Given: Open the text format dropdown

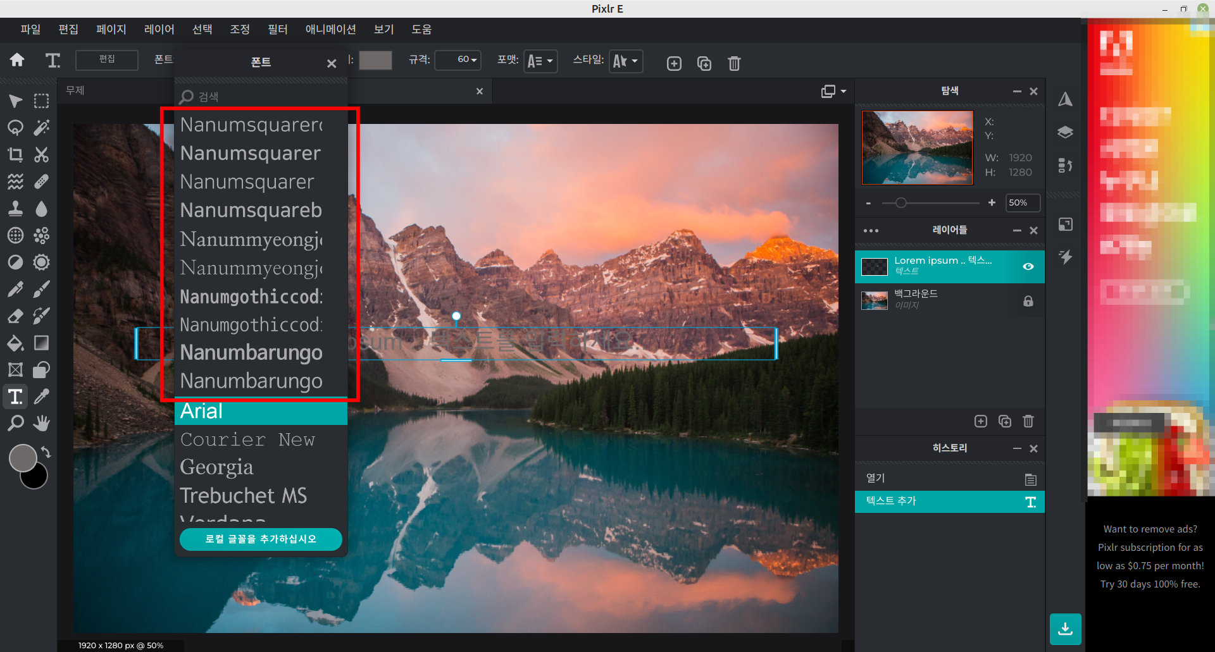Looking at the screenshot, I should (x=540, y=61).
